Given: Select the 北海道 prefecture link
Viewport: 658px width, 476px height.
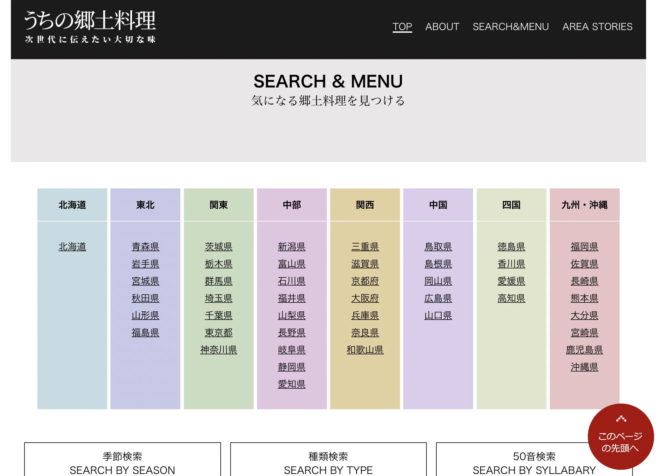Looking at the screenshot, I should 72,247.
